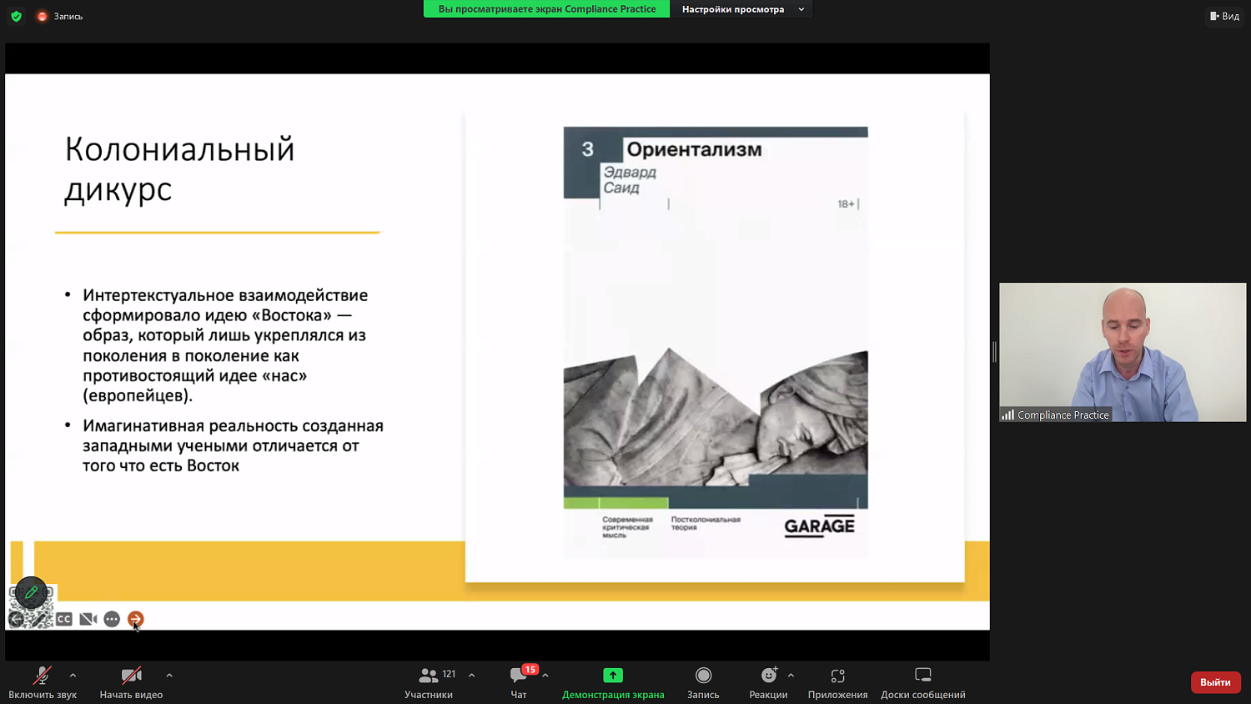Open the slide's three-dots more options

point(112,619)
